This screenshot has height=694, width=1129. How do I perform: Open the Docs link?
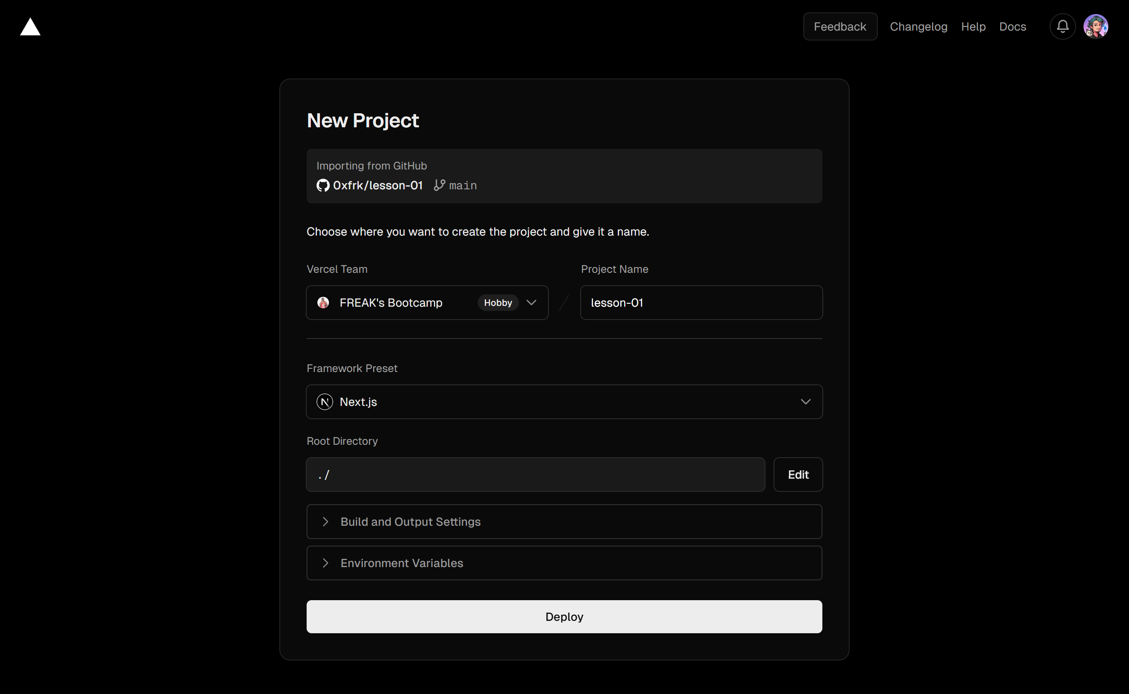[1012, 26]
